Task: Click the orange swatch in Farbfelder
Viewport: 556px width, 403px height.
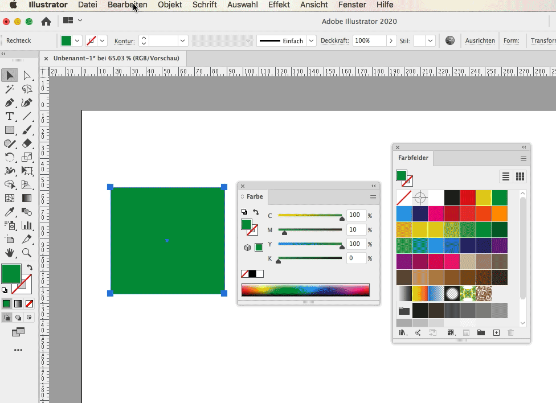Action: pyautogui.click(x=500, y=213)
